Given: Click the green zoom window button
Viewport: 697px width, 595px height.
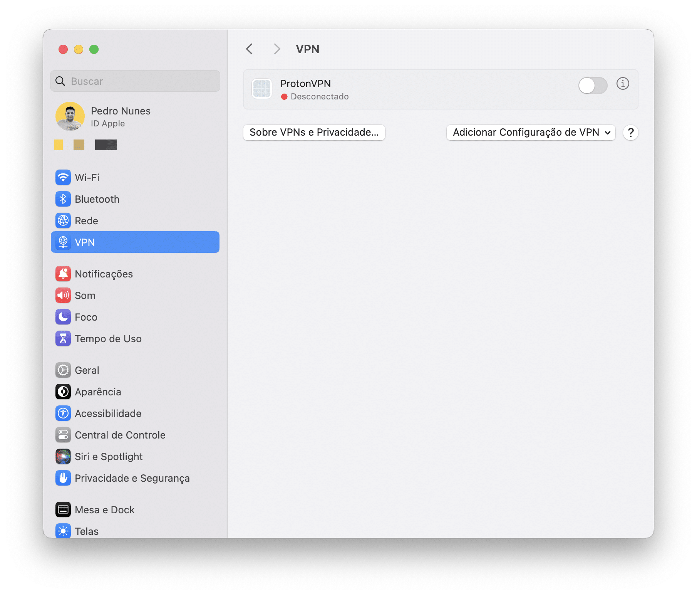Looking at the screenshot, I should [x=94, y=49].
